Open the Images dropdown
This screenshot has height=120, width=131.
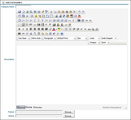click(x=94, y=43)
